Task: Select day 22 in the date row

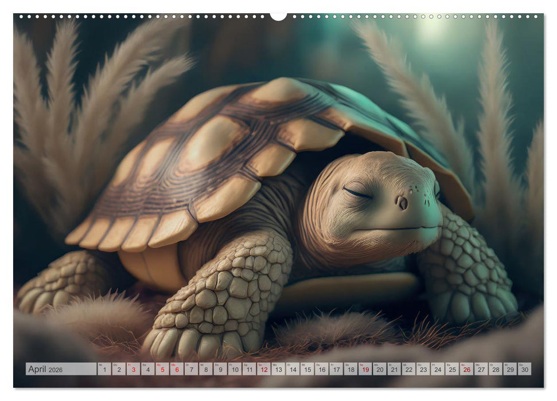Action: (408, 369)
